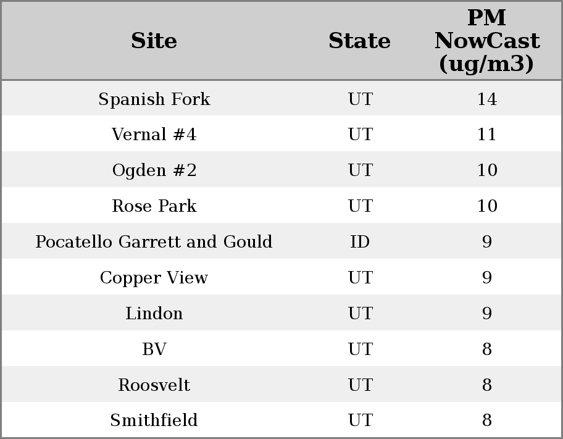
Task: Click the Smithfield site cell
Action: (154, 420)
